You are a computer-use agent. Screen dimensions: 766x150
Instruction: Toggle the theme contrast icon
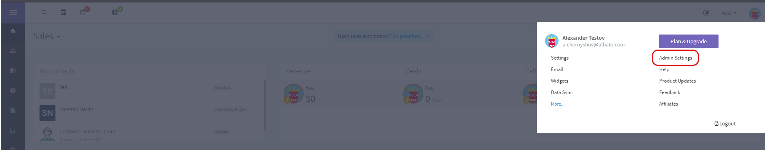pyautogui.click(x=706, y=13)
